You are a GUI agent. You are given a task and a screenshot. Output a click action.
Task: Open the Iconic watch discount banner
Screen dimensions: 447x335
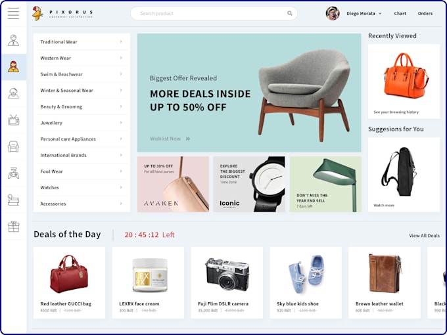pyautogui.click(x=249, y=184)
